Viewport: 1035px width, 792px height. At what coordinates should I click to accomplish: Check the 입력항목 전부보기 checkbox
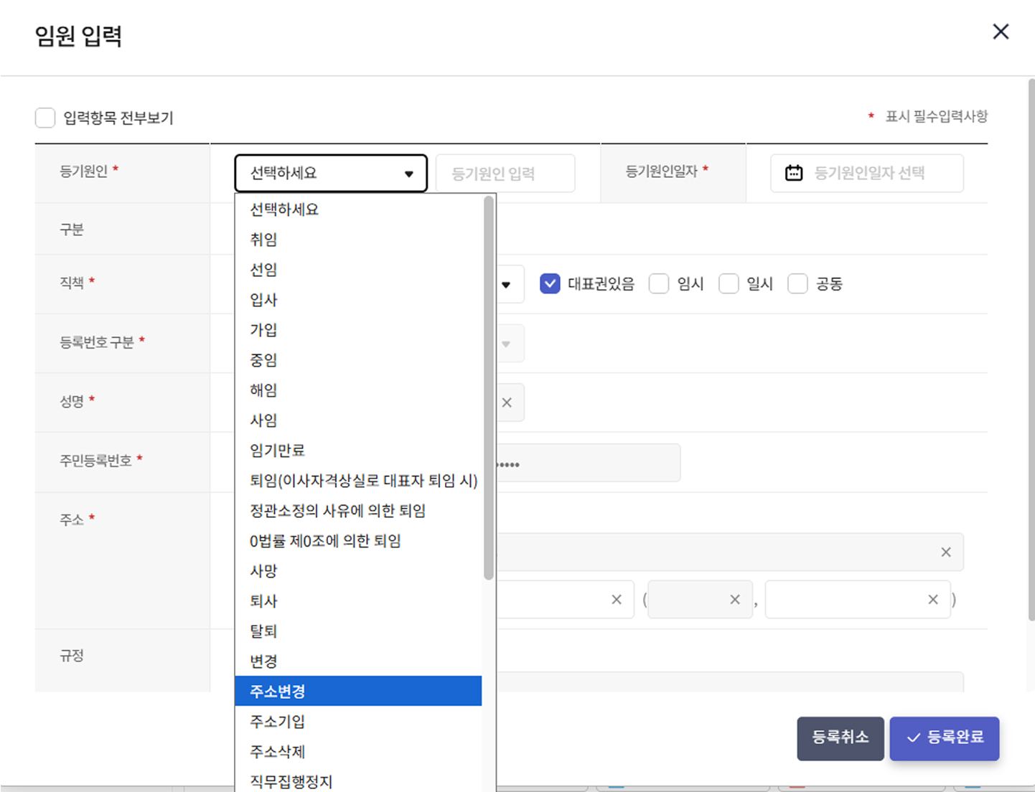coord(45,118)
